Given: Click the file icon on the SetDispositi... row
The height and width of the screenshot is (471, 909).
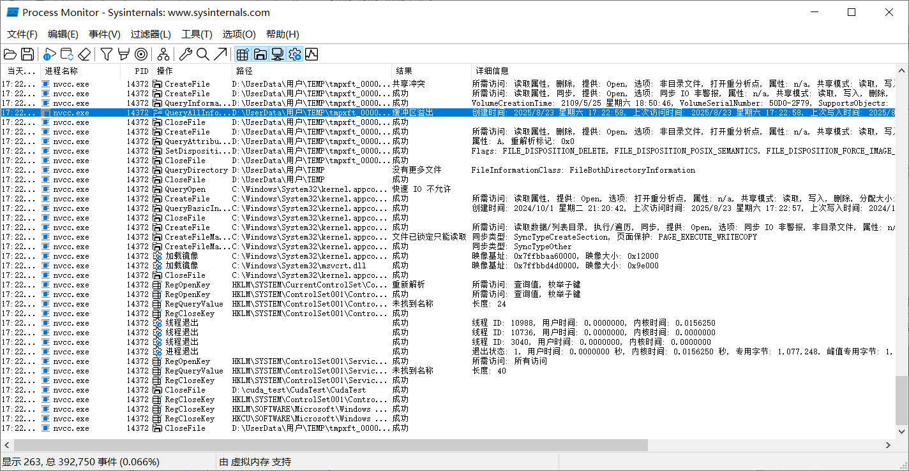Looking at the screenshot, I should (x=158, y=151).
